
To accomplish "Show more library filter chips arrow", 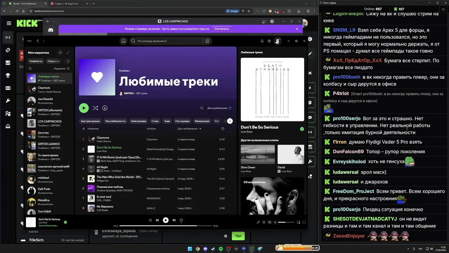I will coord(68,61).
